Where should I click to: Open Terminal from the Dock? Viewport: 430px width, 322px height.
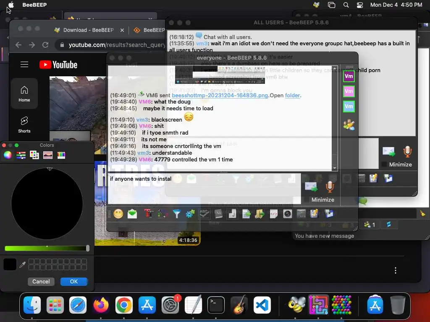coord(216,305)
